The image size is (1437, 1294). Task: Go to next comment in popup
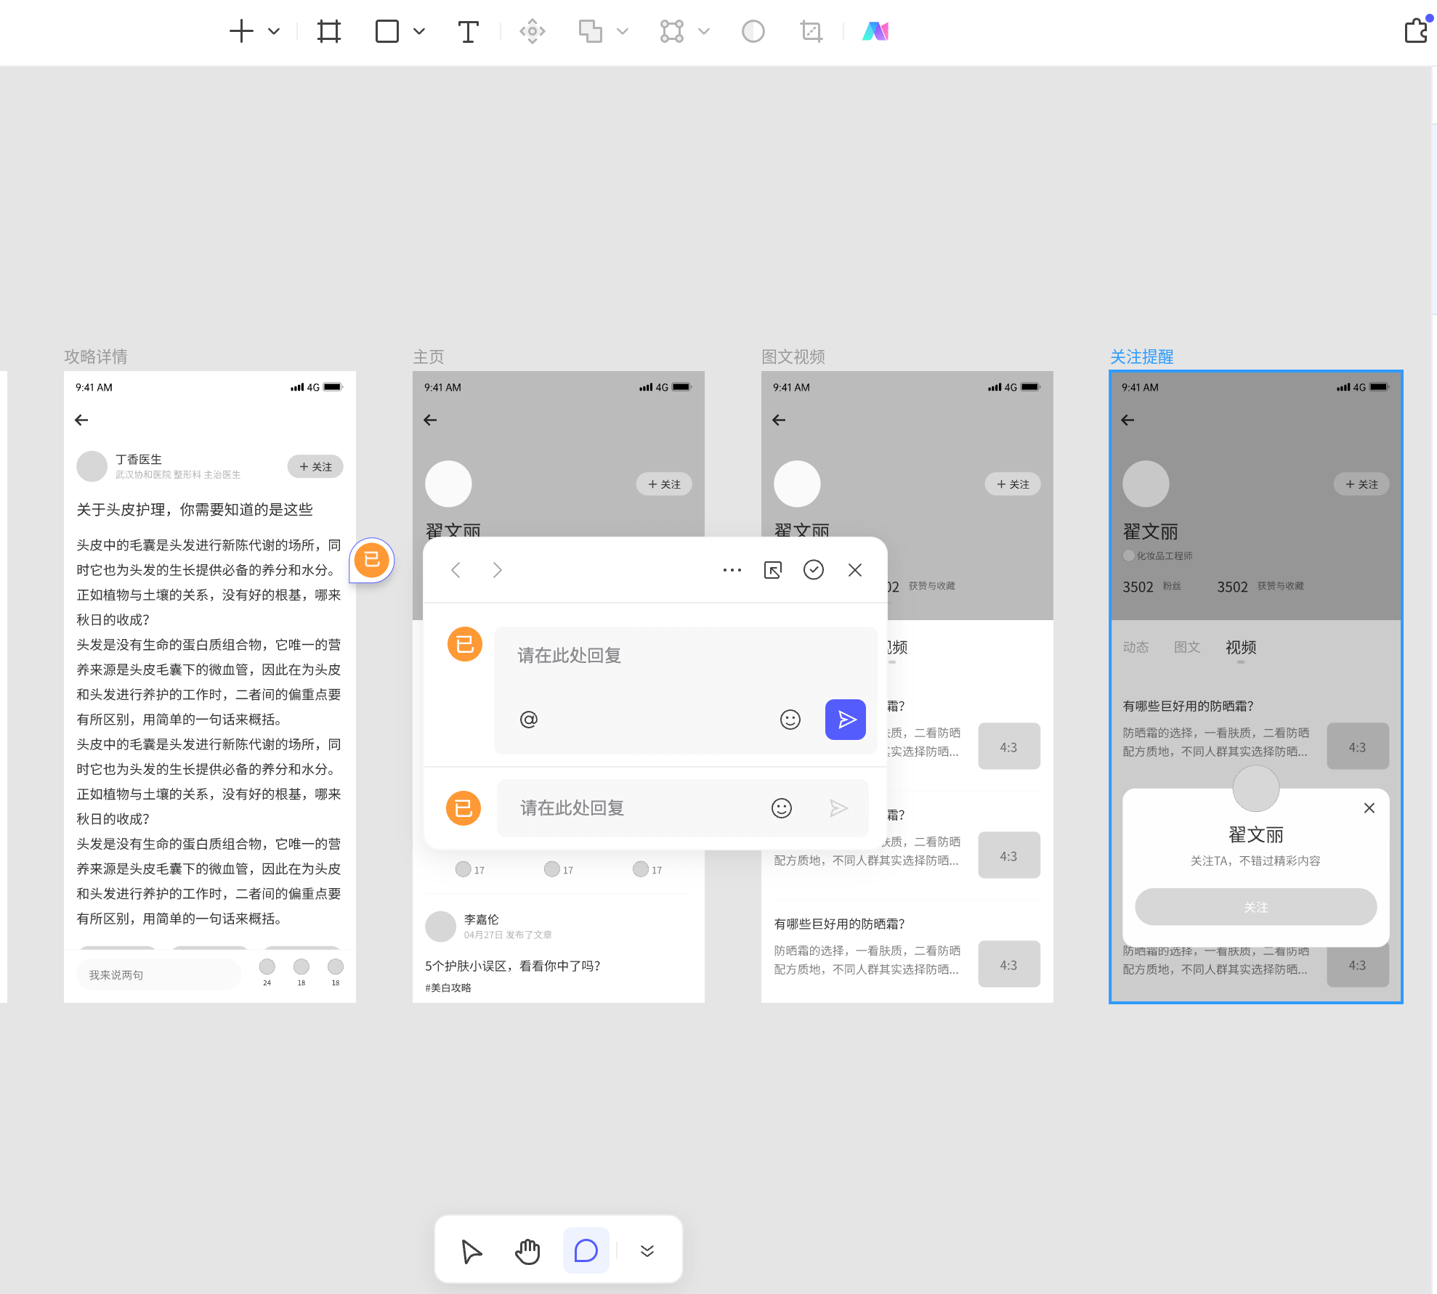click(497, 570)
